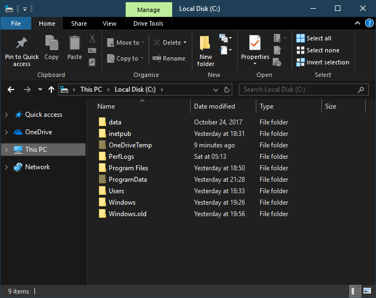The image size is (376, 298).
Task: Click Local Disk (C:) in address breadcrumb
Action: point(135,90)
